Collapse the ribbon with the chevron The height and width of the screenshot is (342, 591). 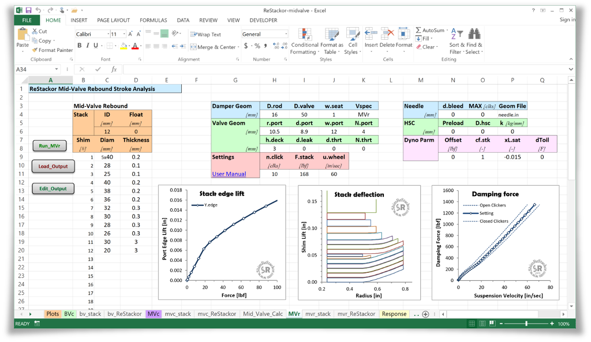571,59
